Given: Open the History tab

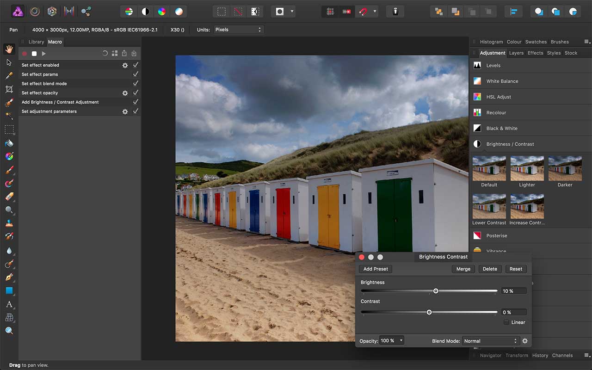Looking at the screenshot, I should coord(540,355).
